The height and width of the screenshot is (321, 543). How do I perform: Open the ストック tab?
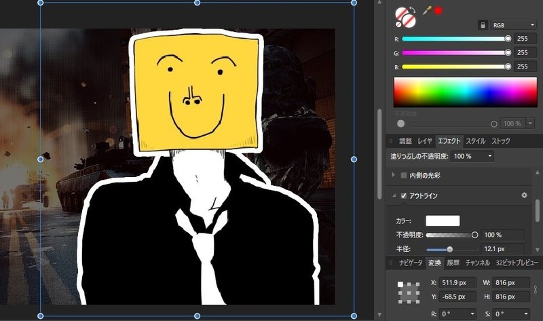click(x=501, y=141)
